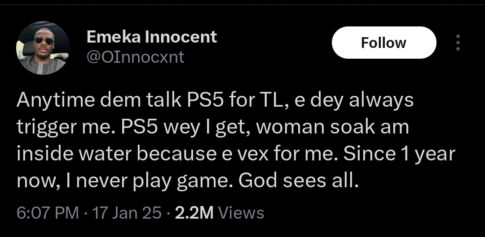Click the tweet line starting "Anytime dem talk"
Screen dimensions: 485x237
coord(215,100)
